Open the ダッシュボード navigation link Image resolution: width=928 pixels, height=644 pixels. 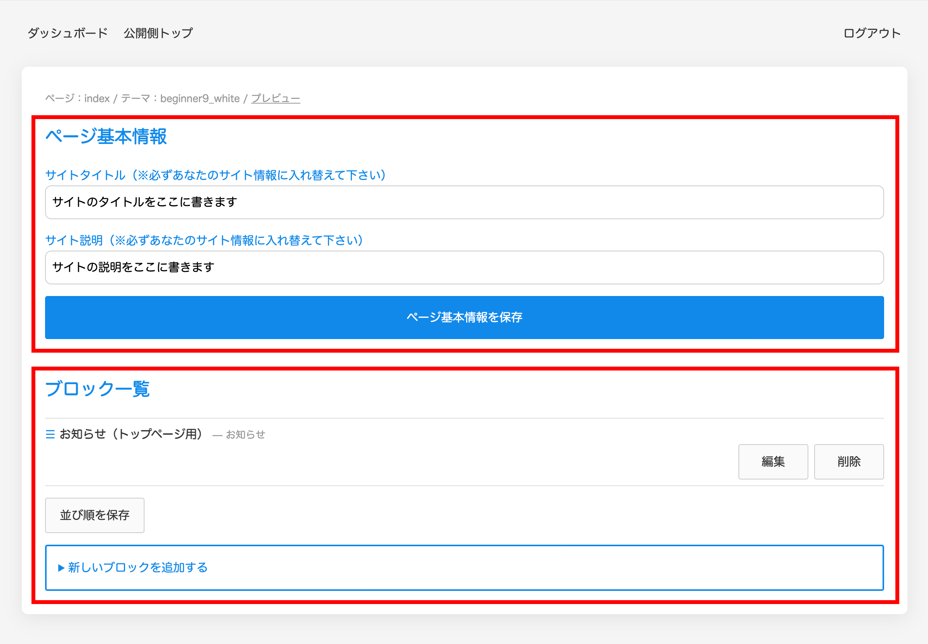[68, 33]
